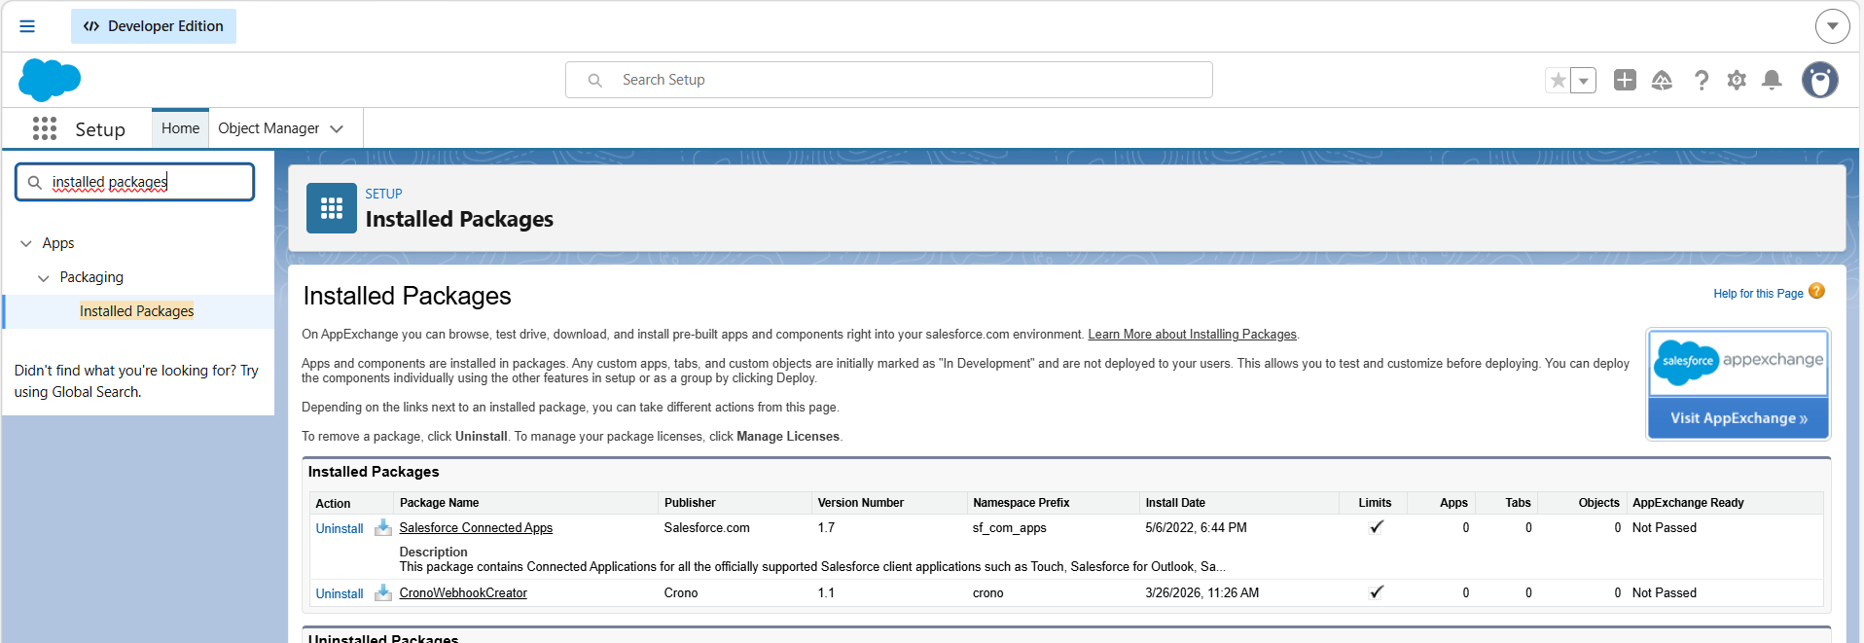The height and width of the screenshot is (643, 1864).
Task: Click the download icon for CronoWebhookCreator
Action: 383,592
